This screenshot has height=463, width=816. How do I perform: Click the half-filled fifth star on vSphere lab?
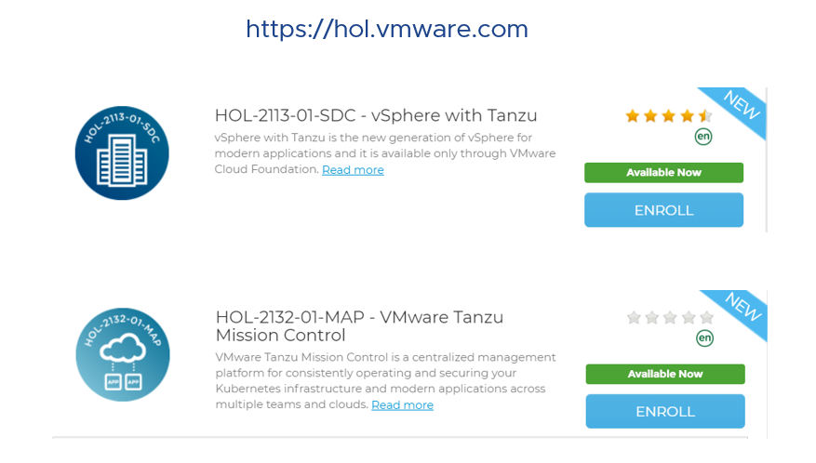click(705, 115)
